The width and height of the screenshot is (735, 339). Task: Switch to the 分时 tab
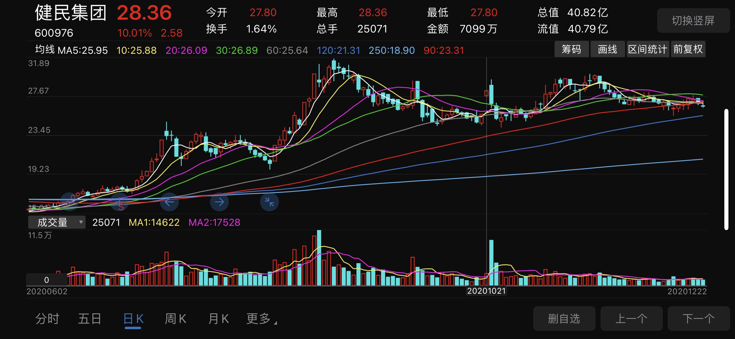pos(47,319)
